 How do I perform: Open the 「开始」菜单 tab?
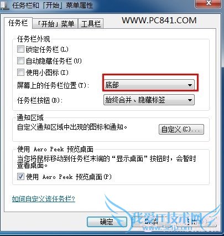coord(55,24)
